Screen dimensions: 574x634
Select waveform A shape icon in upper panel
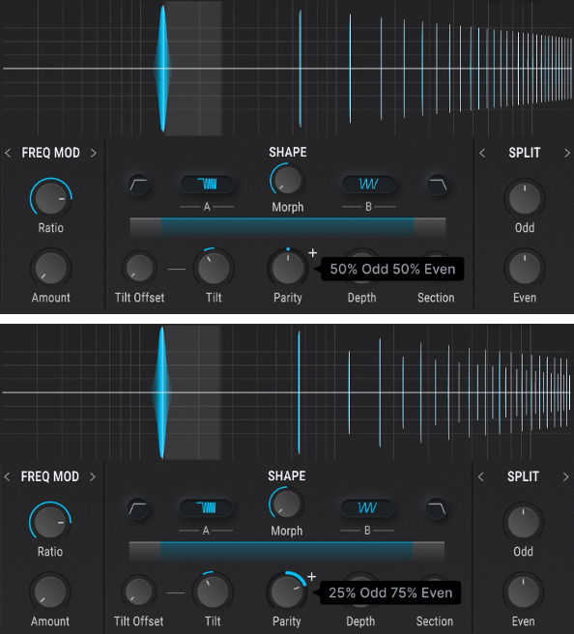[207, 185]
